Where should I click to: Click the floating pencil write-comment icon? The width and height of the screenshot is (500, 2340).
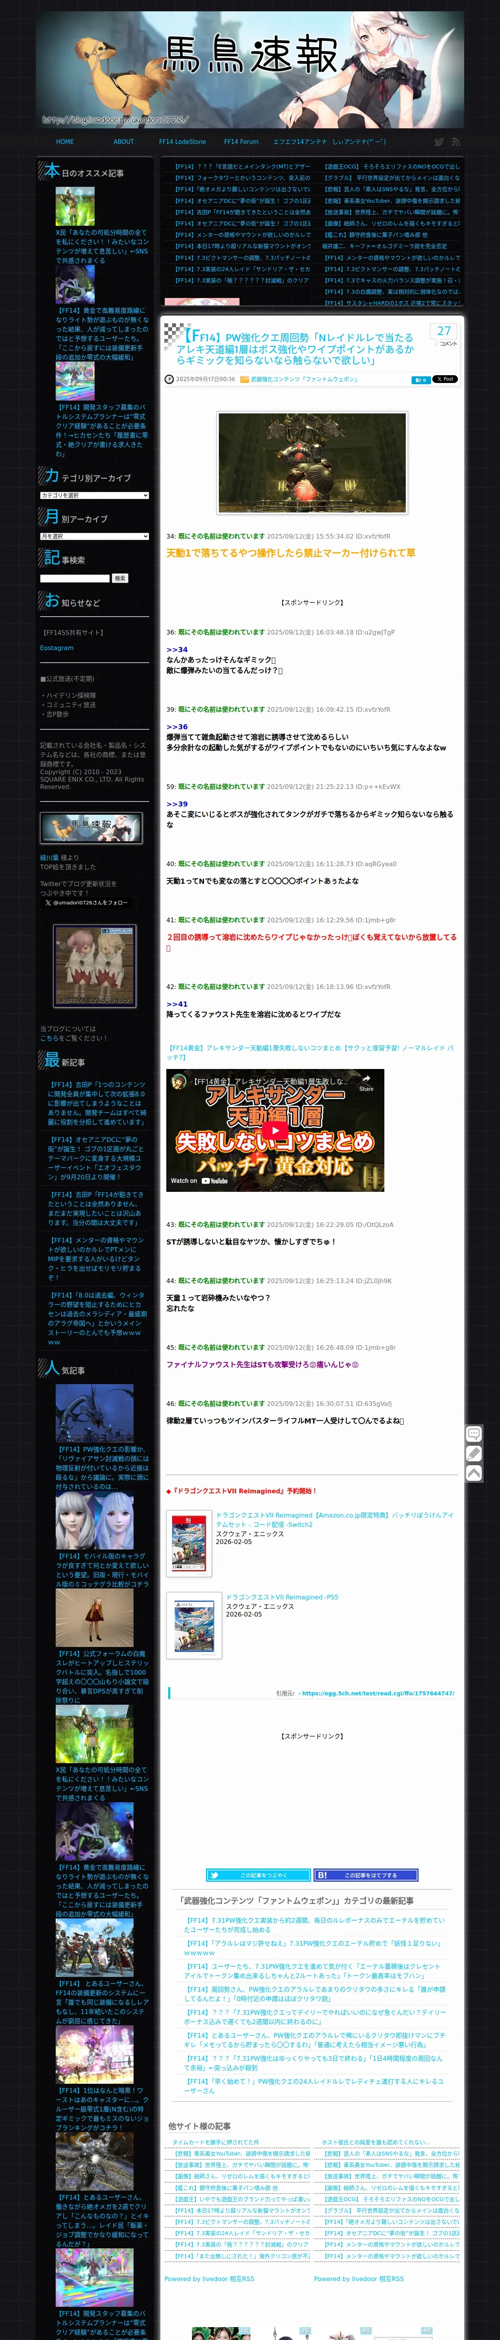tap(474, 1454)
